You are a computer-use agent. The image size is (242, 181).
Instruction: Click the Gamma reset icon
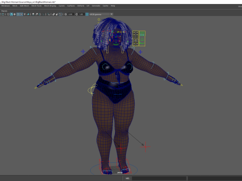point(76,14)
